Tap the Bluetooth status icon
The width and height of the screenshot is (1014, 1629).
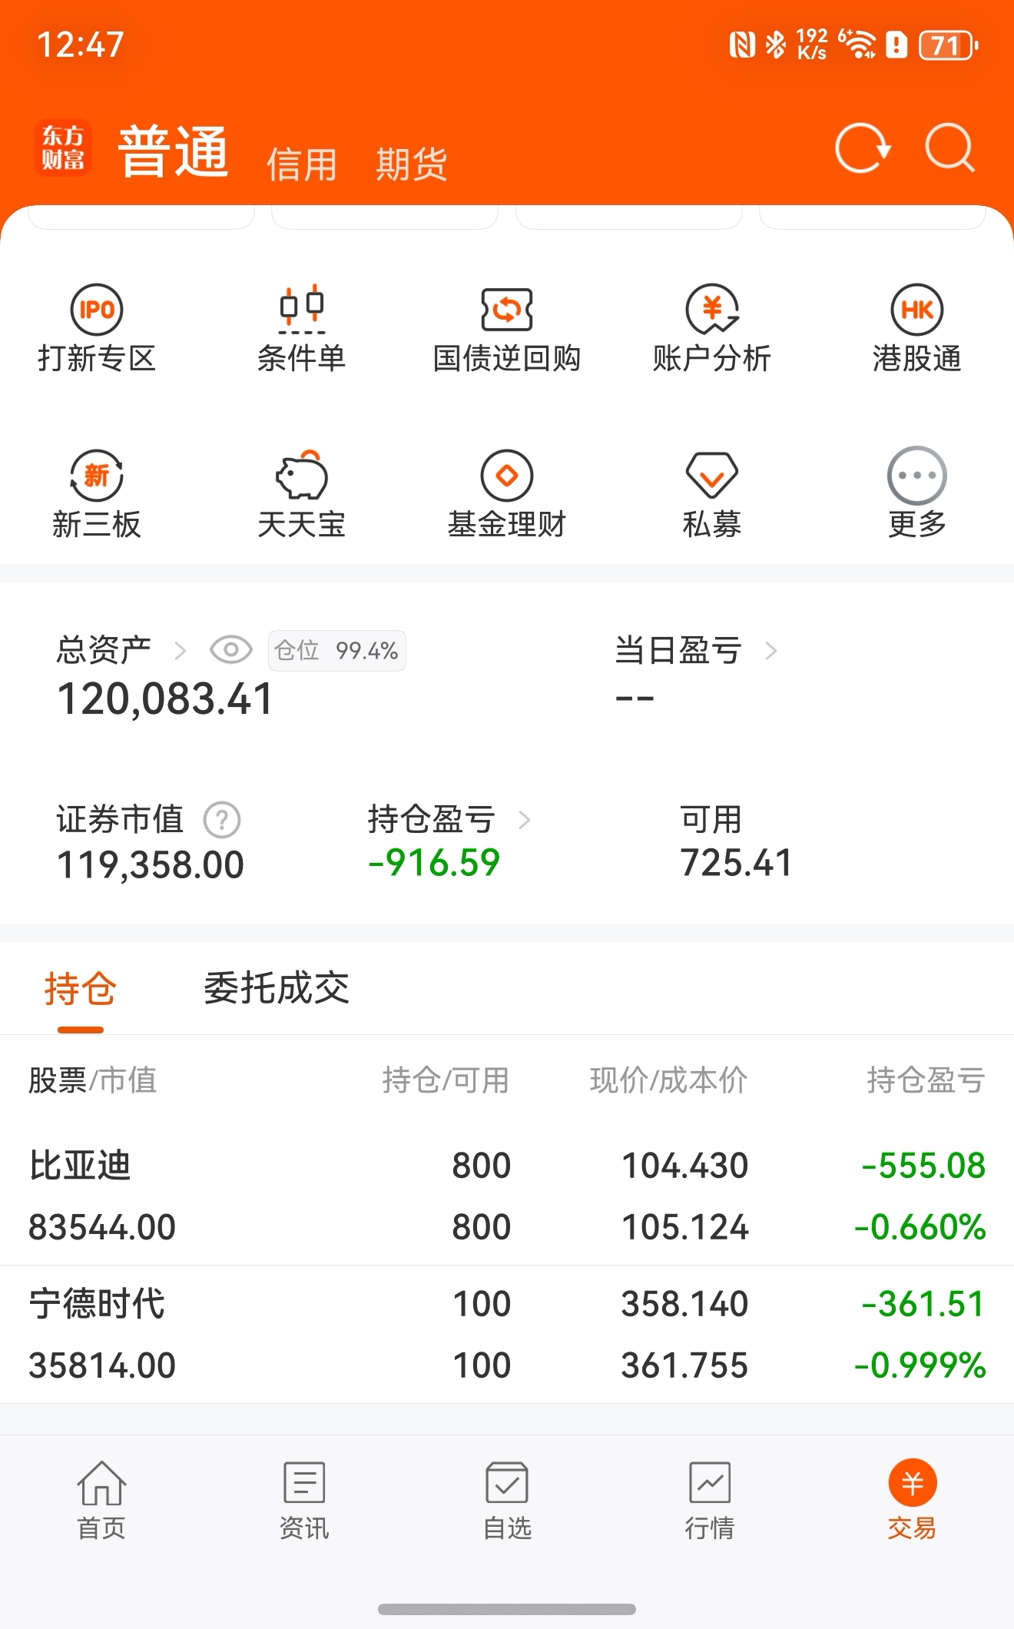pos(776,45)
